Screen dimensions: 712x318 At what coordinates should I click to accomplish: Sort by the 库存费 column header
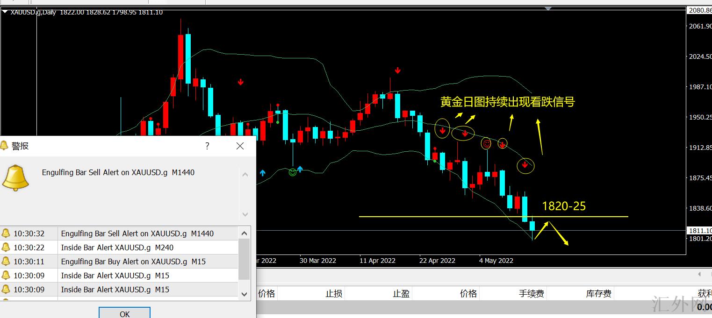[x=599, y=294]
